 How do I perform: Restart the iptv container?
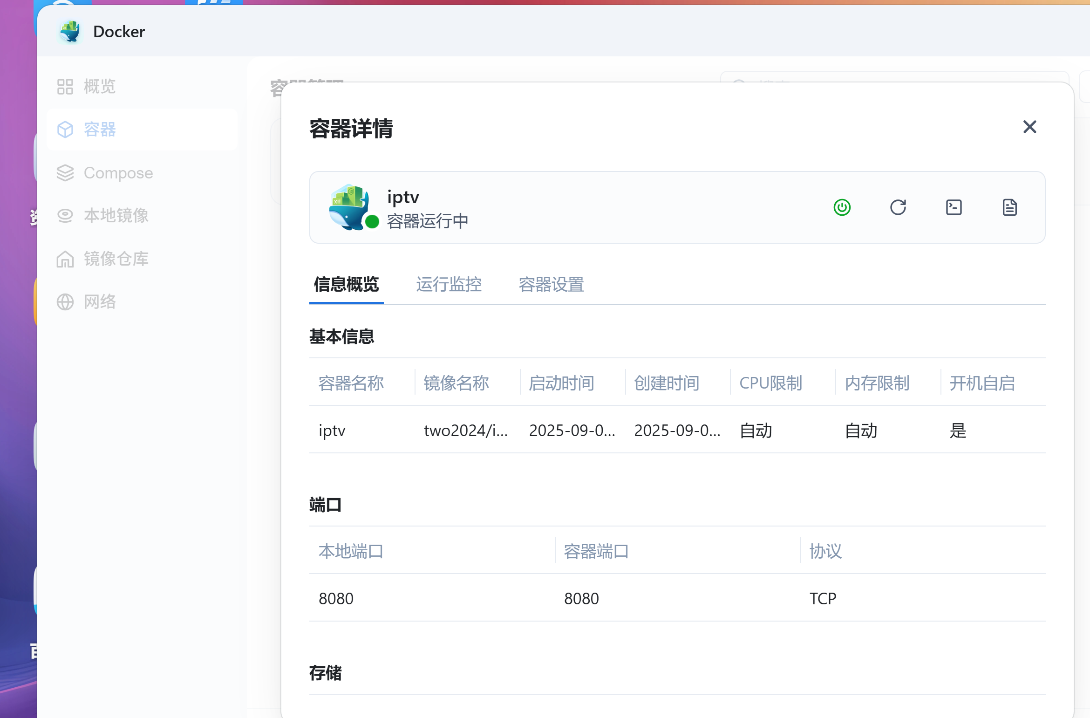[898, 207]
